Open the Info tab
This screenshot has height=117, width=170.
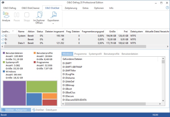tap(111, 8)
